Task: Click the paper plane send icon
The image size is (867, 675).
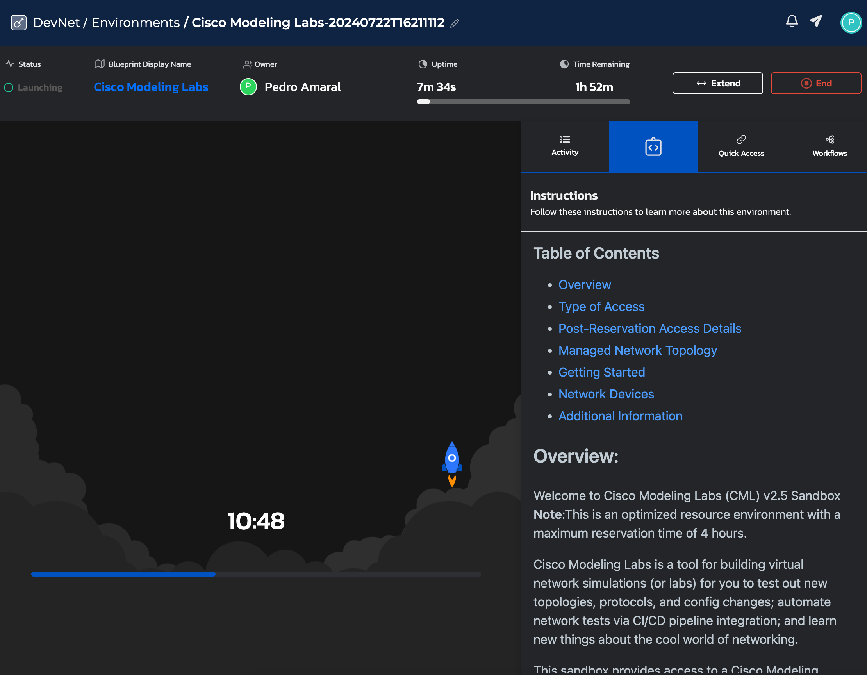Action: (x=816, y=21)
